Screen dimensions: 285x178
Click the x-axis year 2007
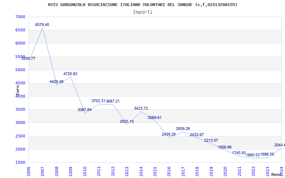[42, 171]
